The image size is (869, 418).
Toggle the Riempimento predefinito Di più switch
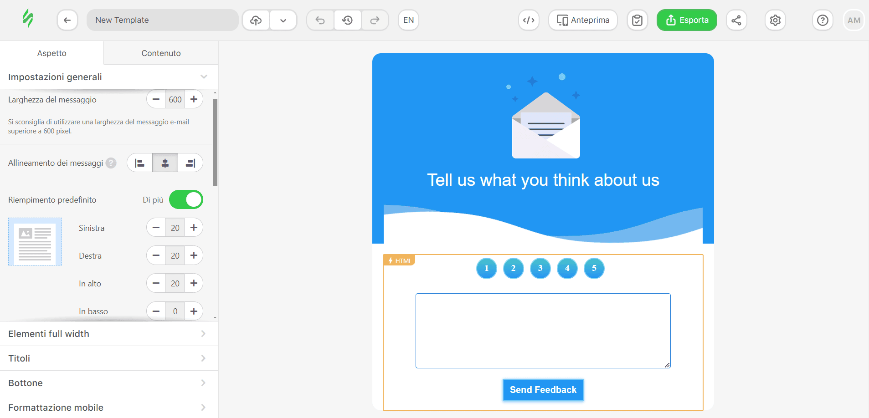pyautogui.click(x=186, y=199)
